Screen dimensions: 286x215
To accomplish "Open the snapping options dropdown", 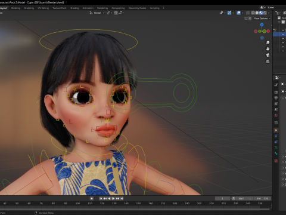I will (x=122, y=13).
